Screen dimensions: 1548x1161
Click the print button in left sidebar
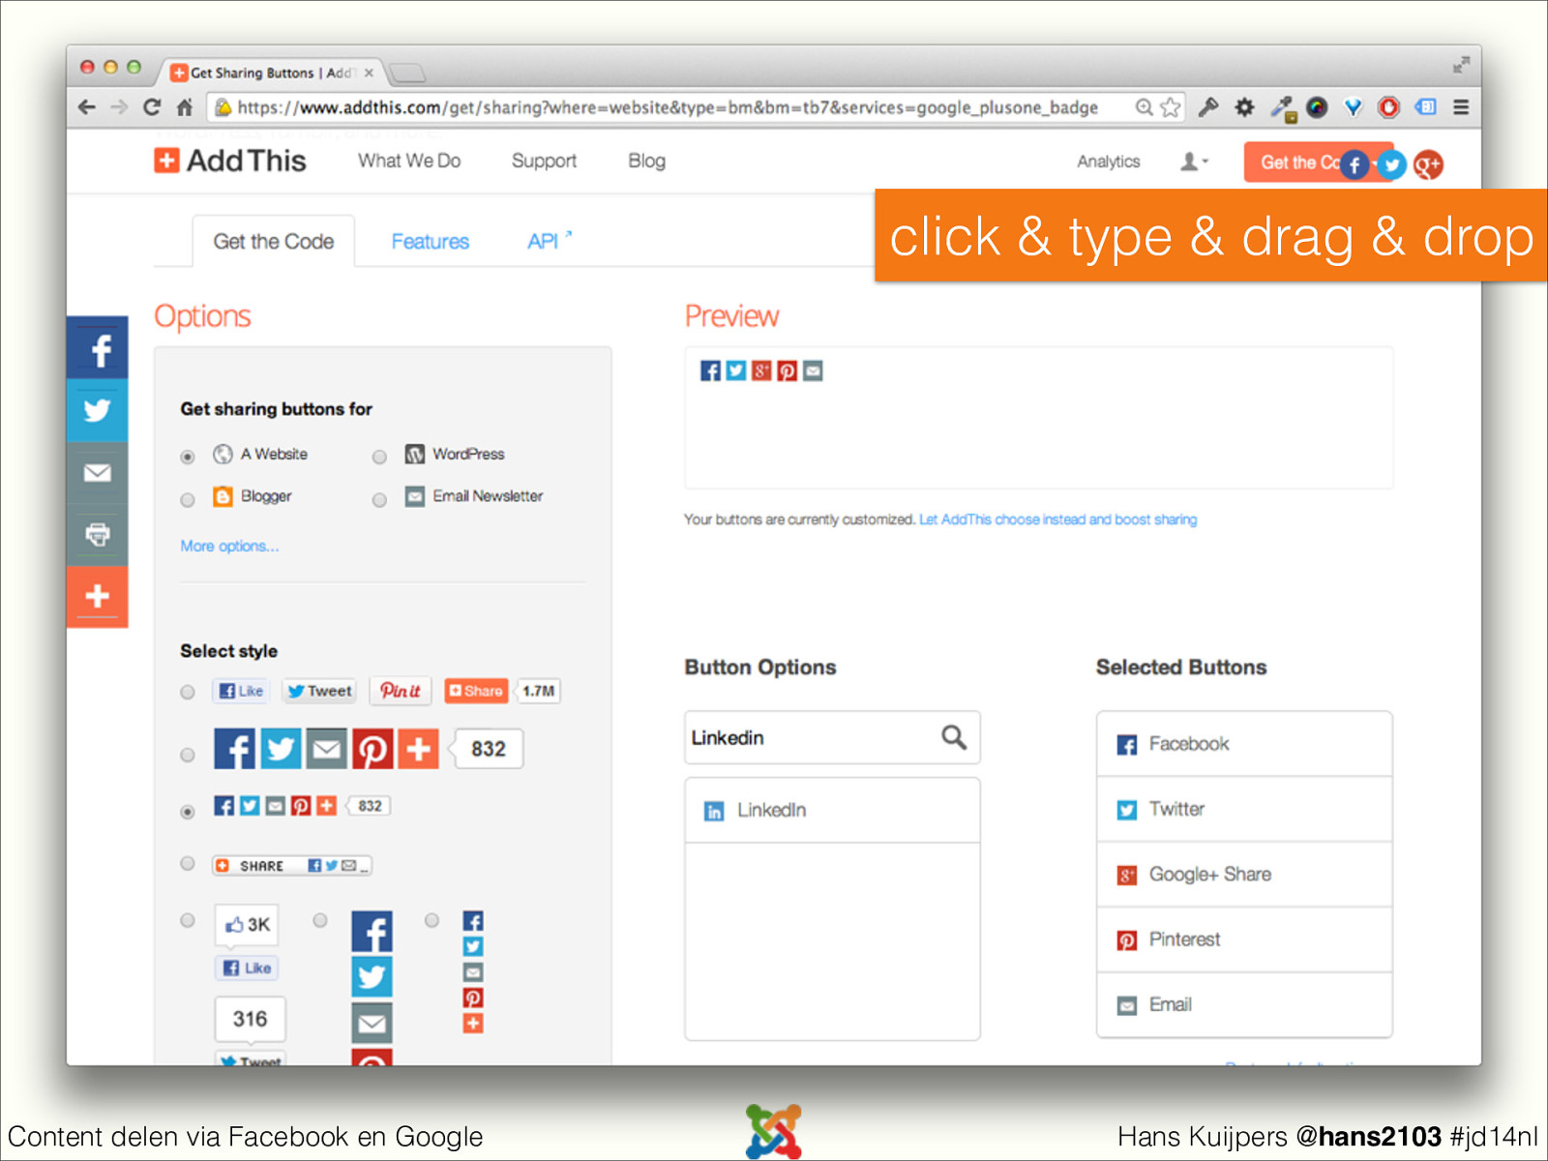coord(98,535)
